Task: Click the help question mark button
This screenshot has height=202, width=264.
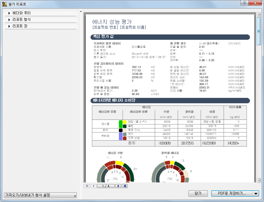Action: (245, 3)
